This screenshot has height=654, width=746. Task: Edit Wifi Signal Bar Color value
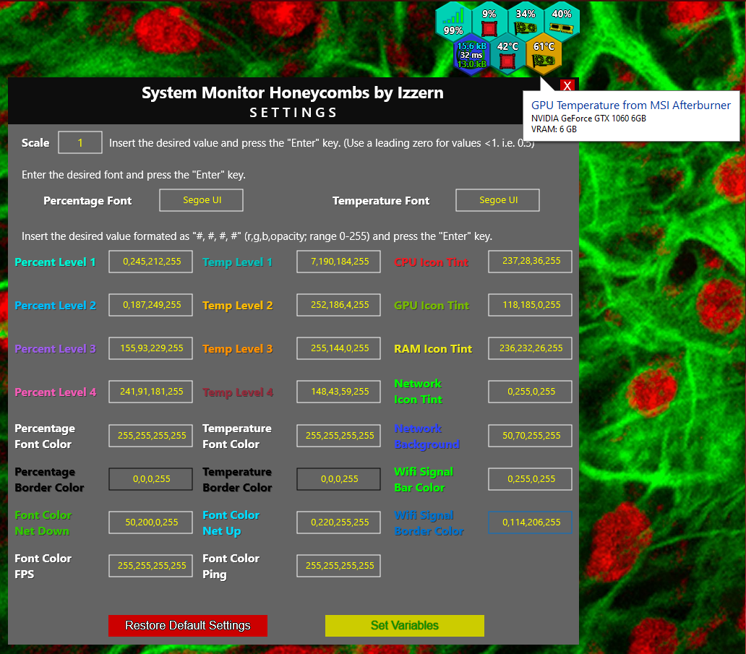[530, 479]
